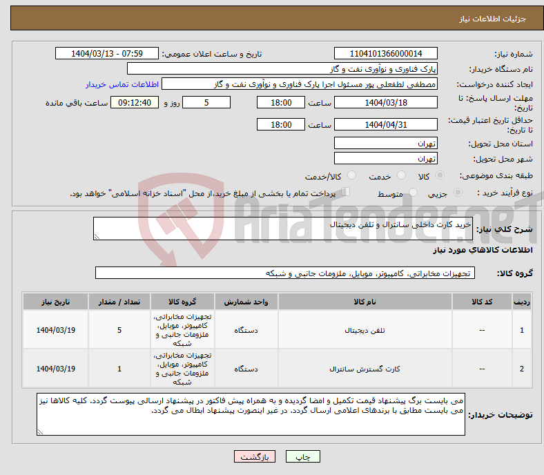This screenshot has width=544, height=475.
Task: Click the تلفن دیجیتال item name cell
Action: (x=365, y=330)
